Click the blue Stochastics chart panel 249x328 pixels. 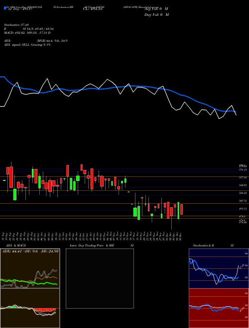[219, 268]
